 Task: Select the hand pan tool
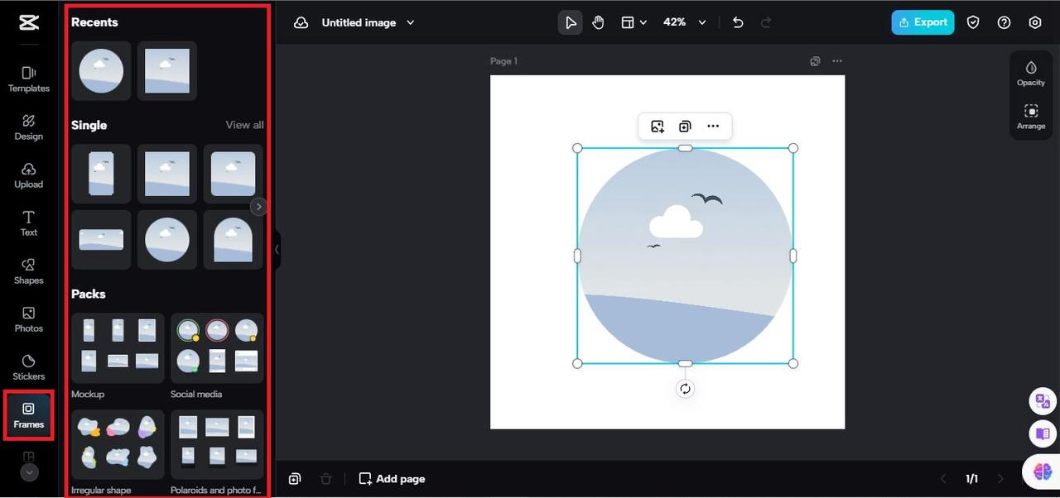tap(598, 22)
